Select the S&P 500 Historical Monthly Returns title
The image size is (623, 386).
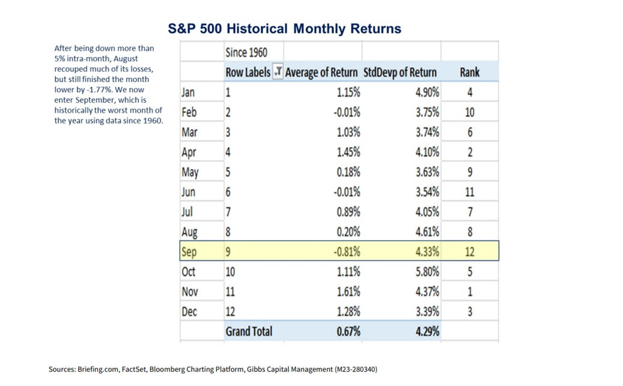click(x=284, y=28)
